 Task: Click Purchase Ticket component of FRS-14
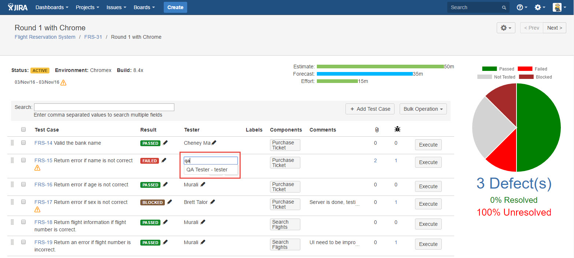click(285, 145)
